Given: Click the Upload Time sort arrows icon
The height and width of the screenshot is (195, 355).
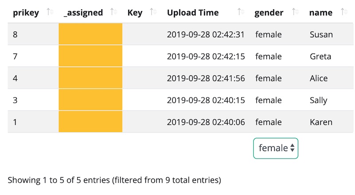Looking at the screenshot, I should tap(241, 12).
